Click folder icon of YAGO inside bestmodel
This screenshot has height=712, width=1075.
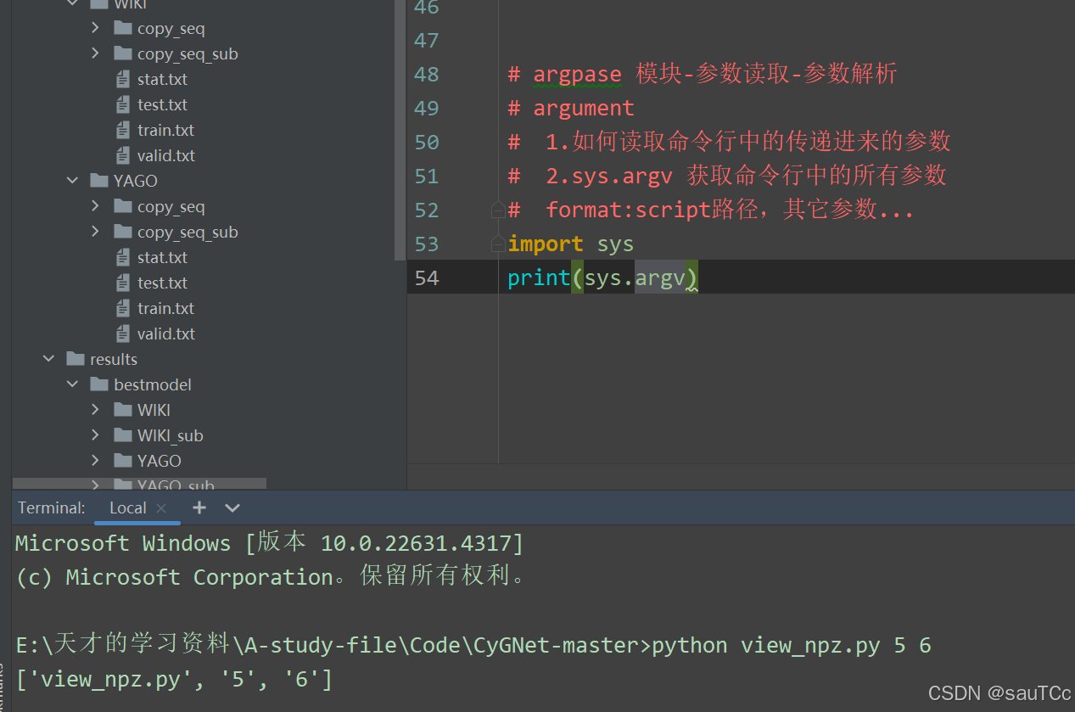click(x=123, y=461)
